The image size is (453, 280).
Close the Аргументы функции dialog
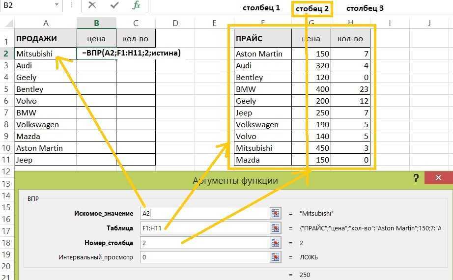(x=439, y=178)
